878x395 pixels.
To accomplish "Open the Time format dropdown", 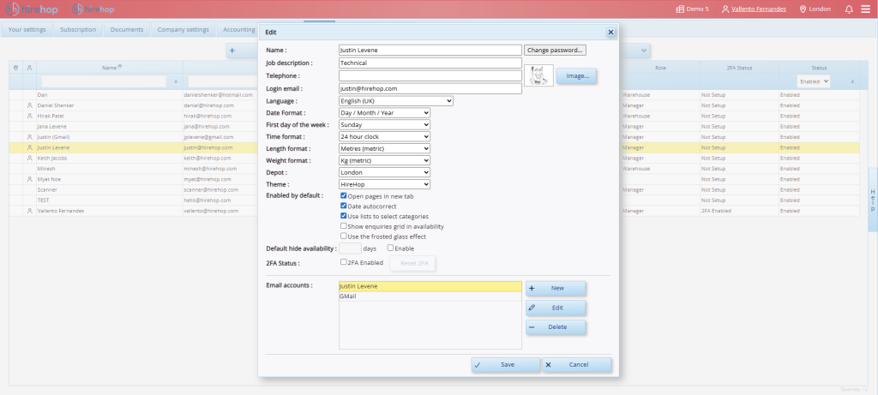I will point(385,136).
